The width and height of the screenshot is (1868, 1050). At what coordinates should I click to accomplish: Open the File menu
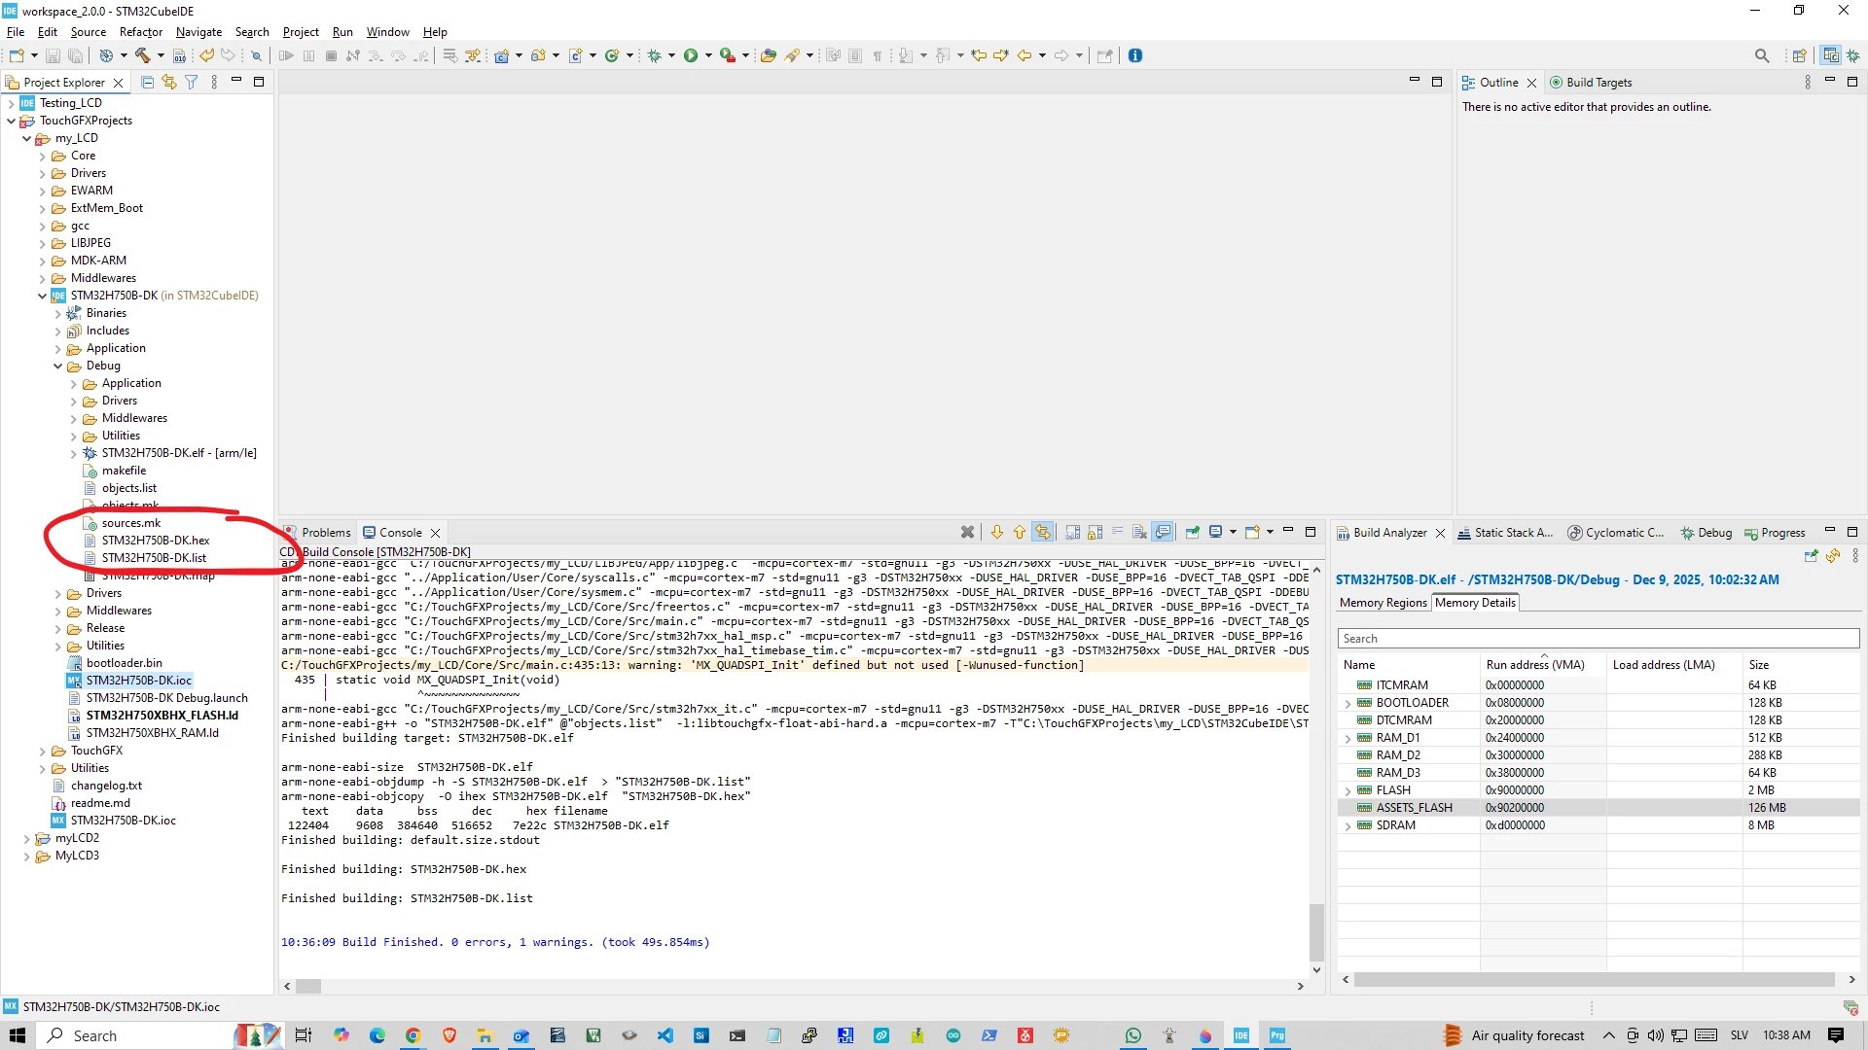coord(16,32)
